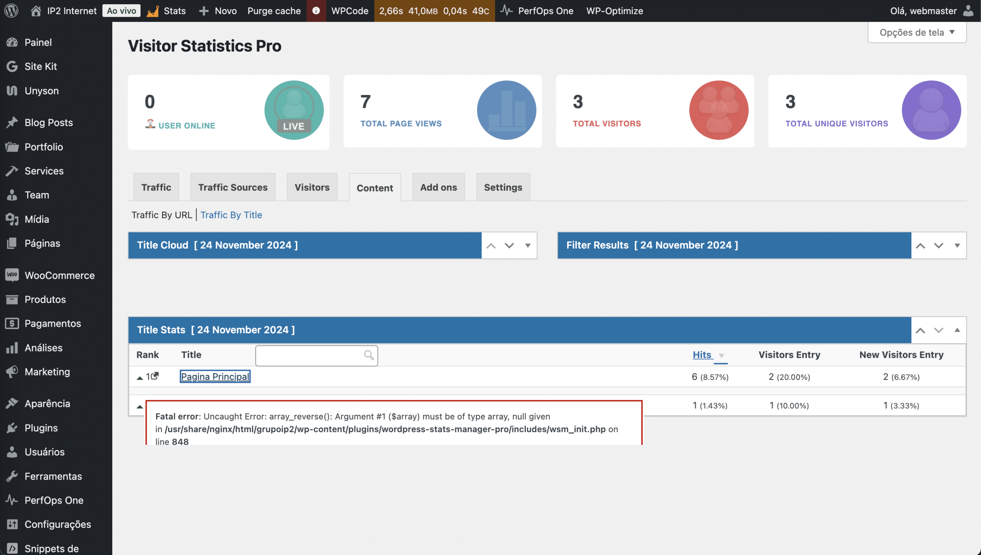Screen dimensions: 981x555
Task: Switch to the Visitors tab
Action: [x=312, y=187]
